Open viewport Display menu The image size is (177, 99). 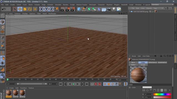click(x=25, y=13)
